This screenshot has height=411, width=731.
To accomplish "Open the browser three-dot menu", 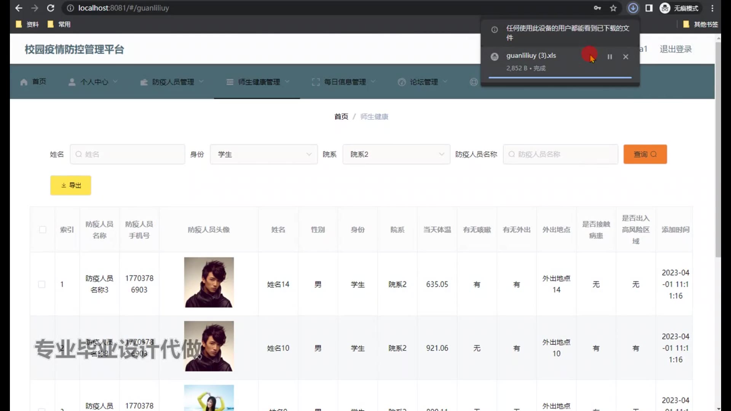I will pyautogui.click(x=712, y=8).
